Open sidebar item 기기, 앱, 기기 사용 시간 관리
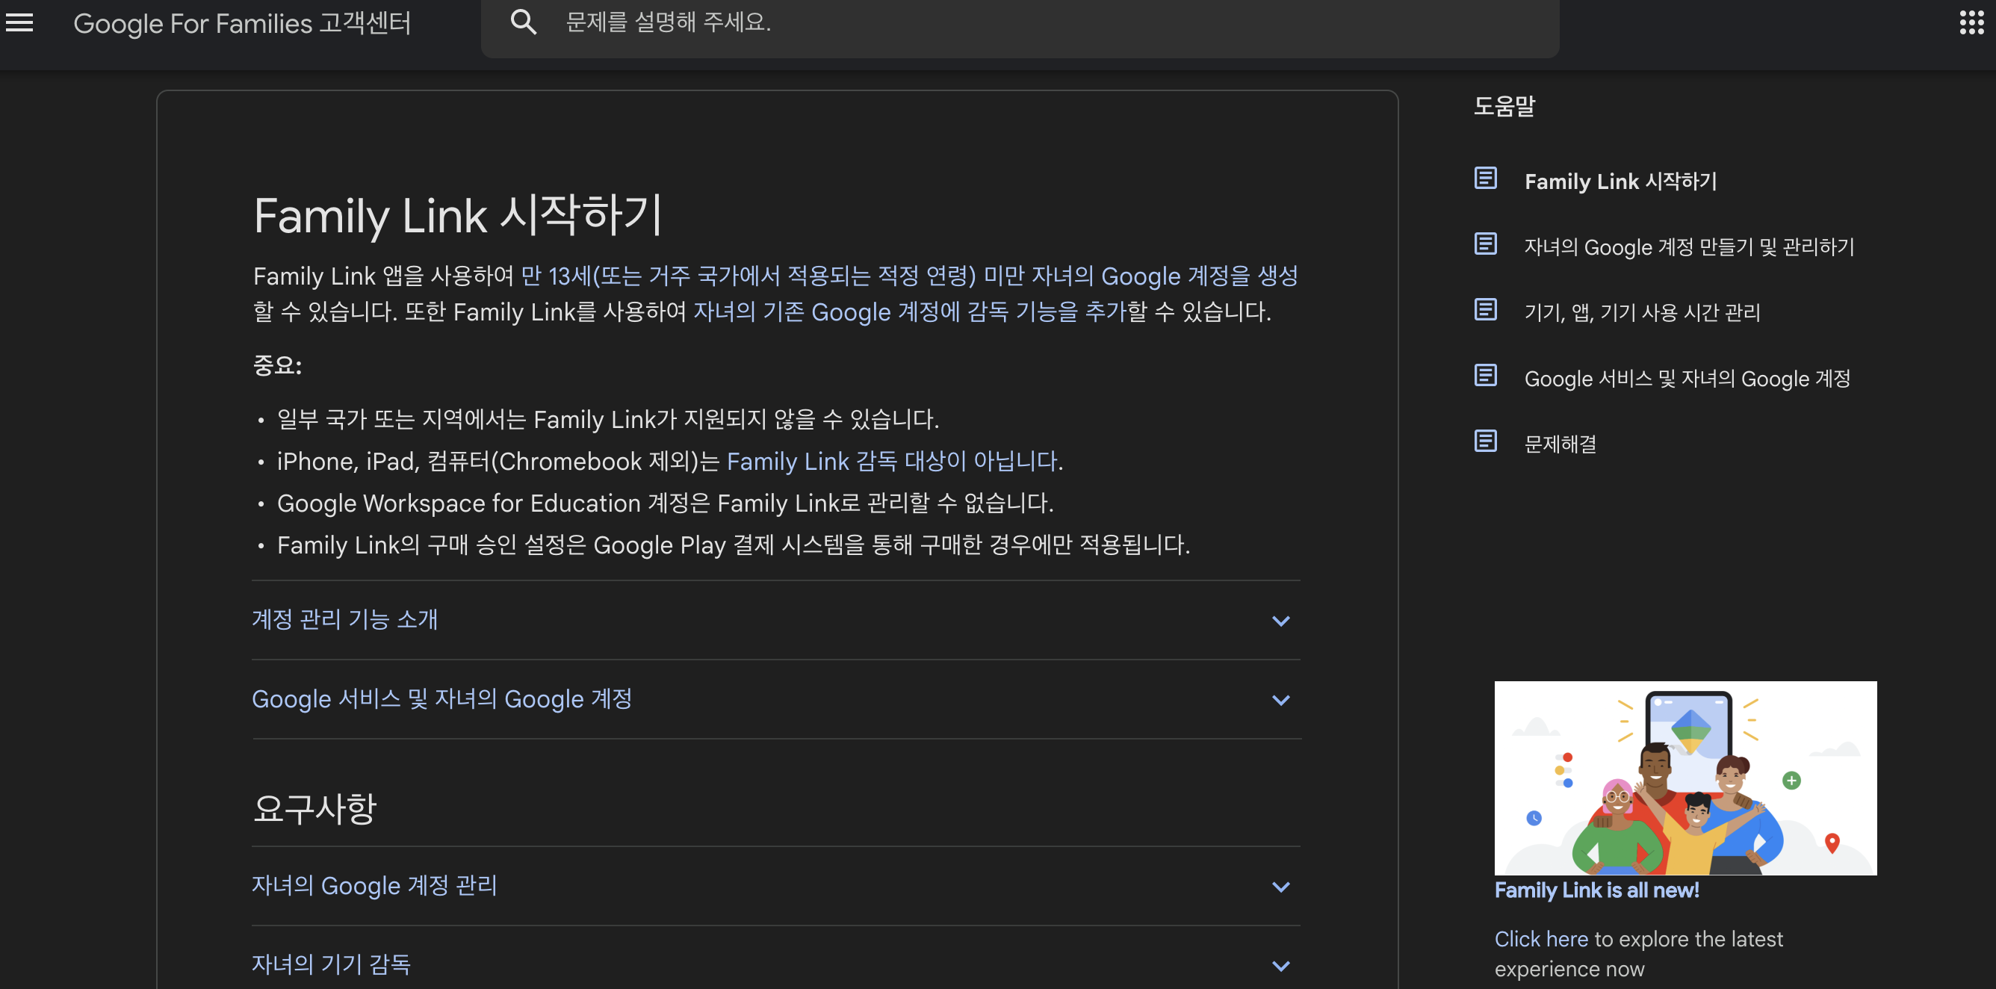The height and width of the screenshot is (989, 1996). pos(1642,313)
